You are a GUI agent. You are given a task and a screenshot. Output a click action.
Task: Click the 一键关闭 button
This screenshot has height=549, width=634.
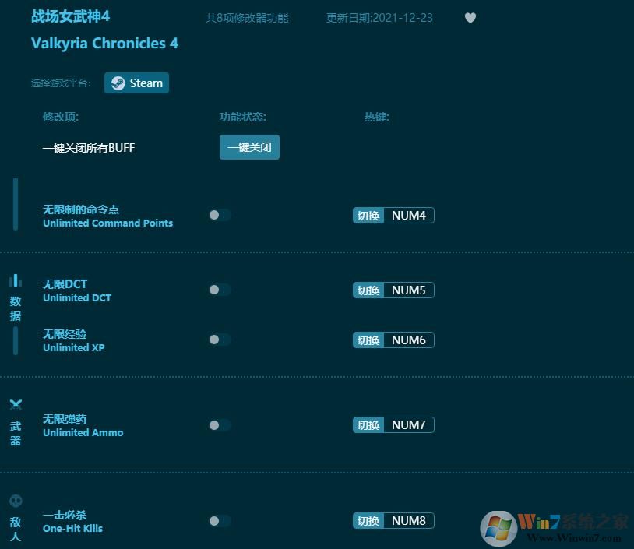(249, 147)
